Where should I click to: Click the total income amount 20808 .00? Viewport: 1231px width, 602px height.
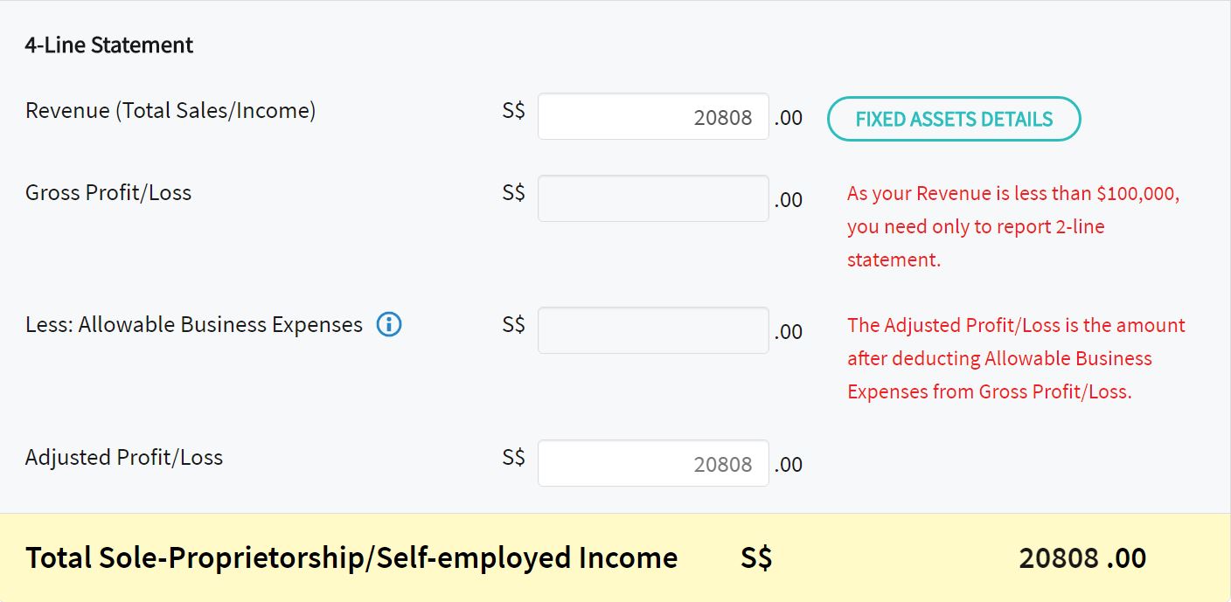coord(1082,557)
